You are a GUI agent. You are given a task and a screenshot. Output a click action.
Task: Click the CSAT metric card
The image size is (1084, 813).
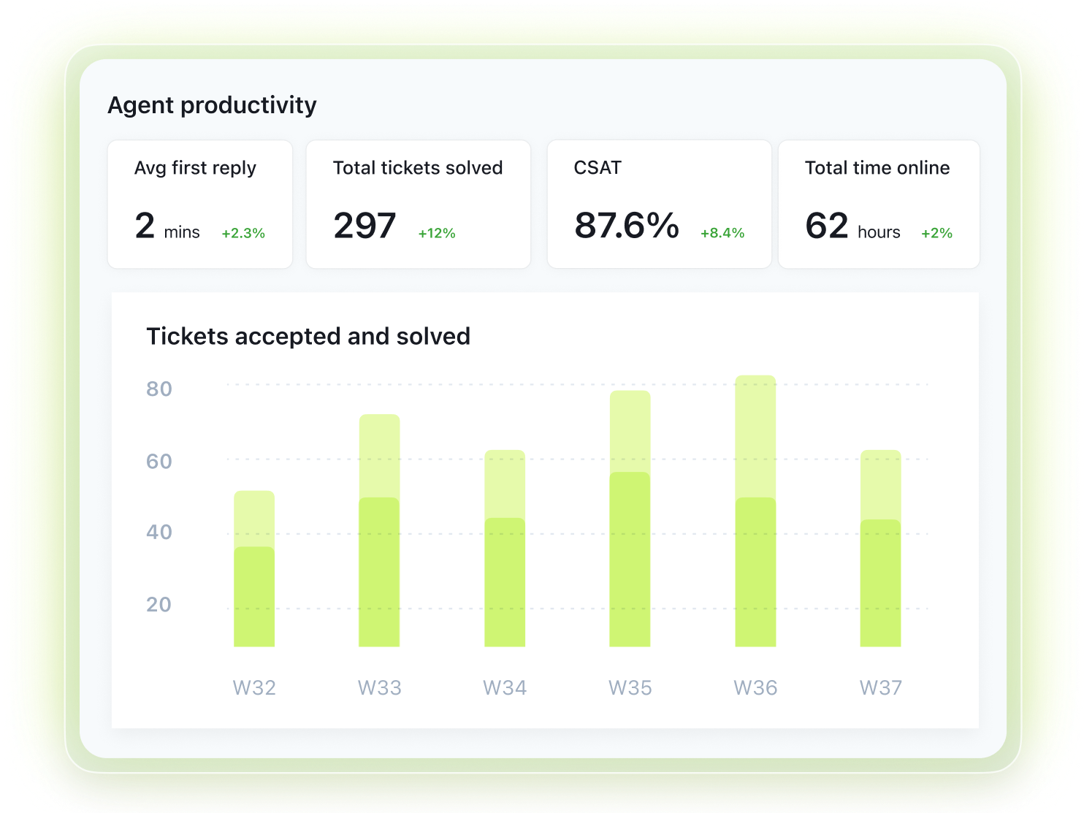click(659, 205)
